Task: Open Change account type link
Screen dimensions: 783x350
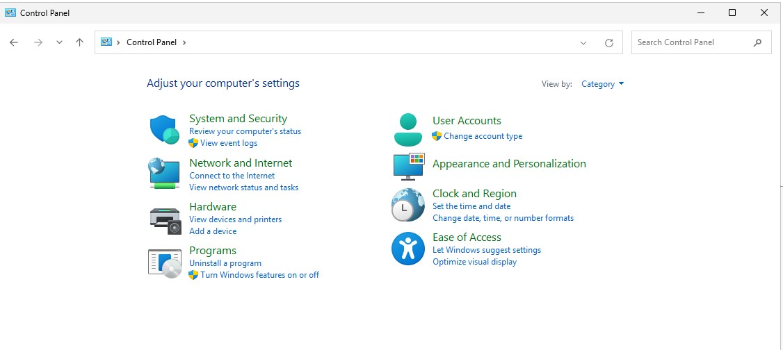Action: pos(483,136)
